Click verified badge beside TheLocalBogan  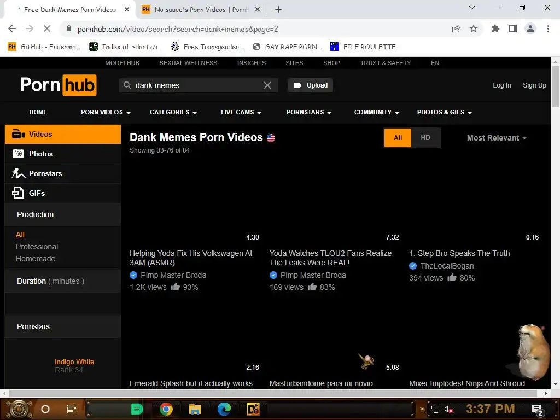click(413, 266)
